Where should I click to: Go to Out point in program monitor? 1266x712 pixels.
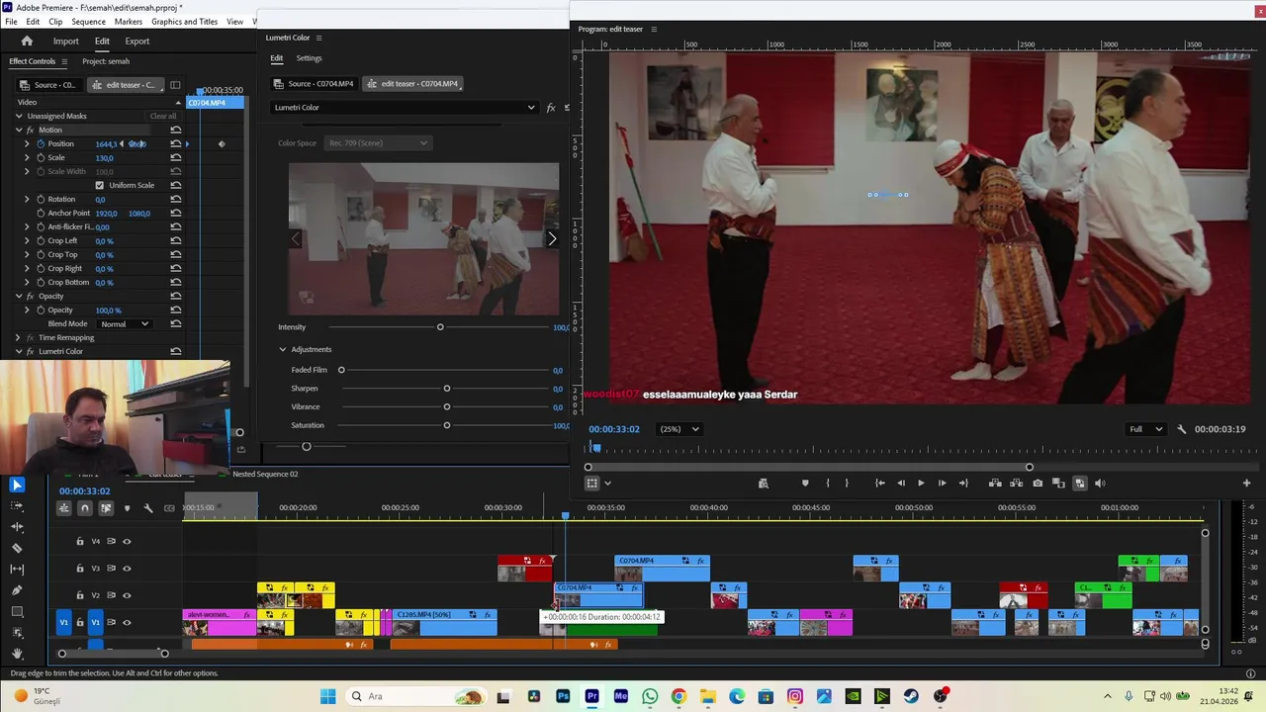click(x=963, y=484)
